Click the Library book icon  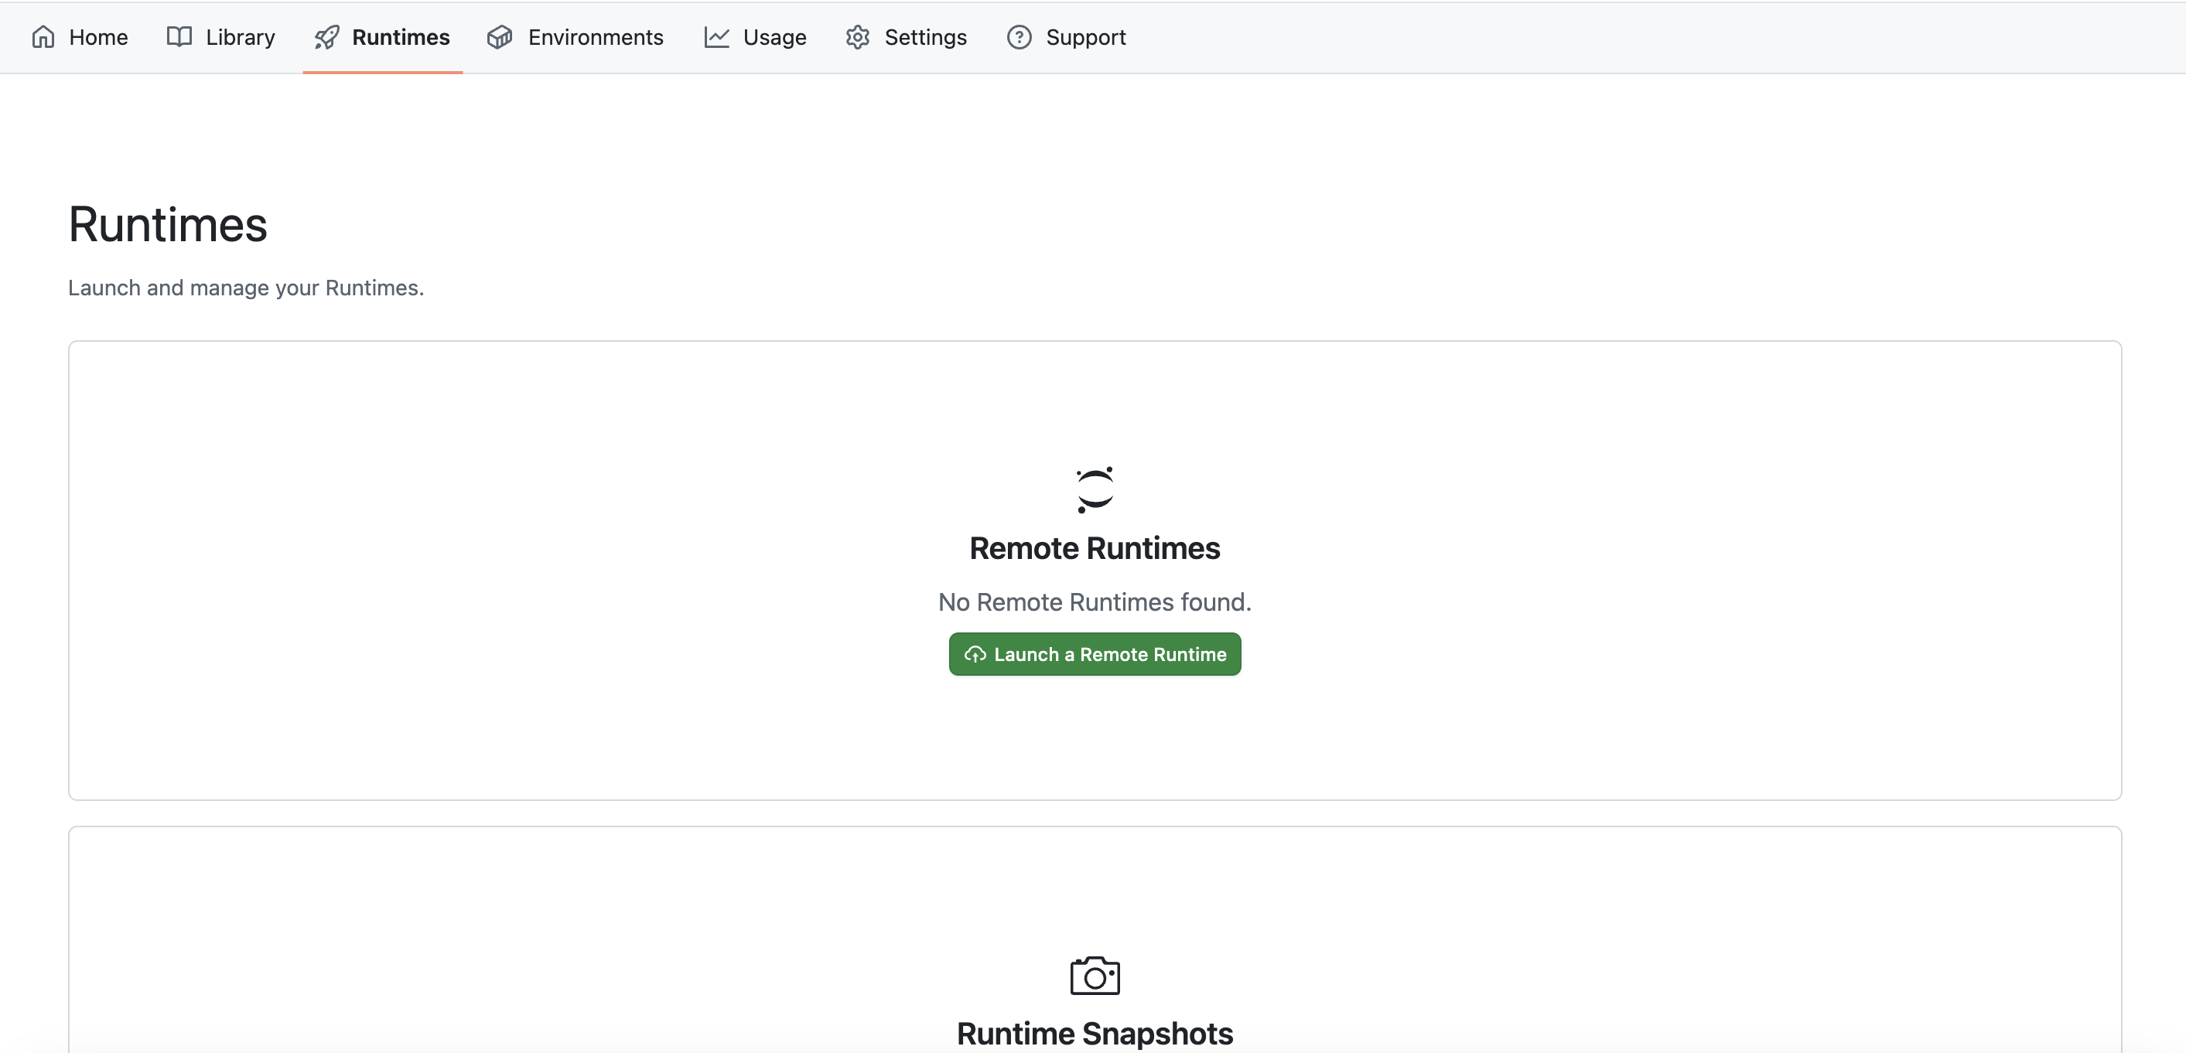pyautogui.click(x=179, y=37)
